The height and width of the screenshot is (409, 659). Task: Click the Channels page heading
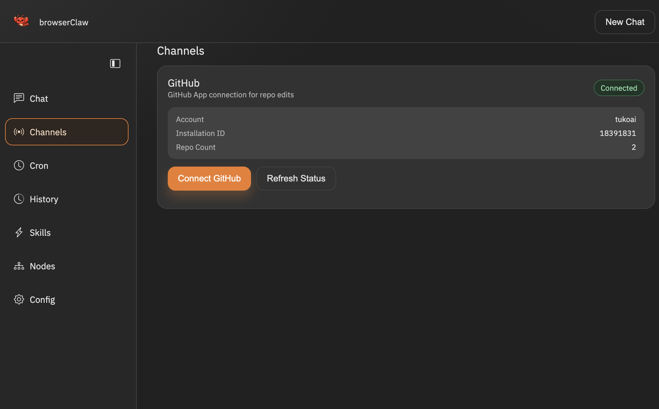click(x=180, y=51)
